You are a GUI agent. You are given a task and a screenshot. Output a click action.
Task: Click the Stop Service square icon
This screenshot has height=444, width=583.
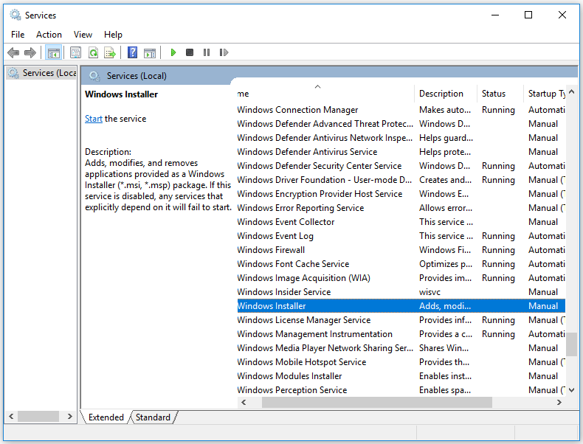190,52
